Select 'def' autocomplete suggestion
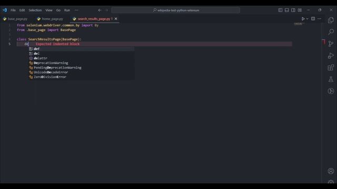Screen dimensions: 337x189 (x=82, y=49)
